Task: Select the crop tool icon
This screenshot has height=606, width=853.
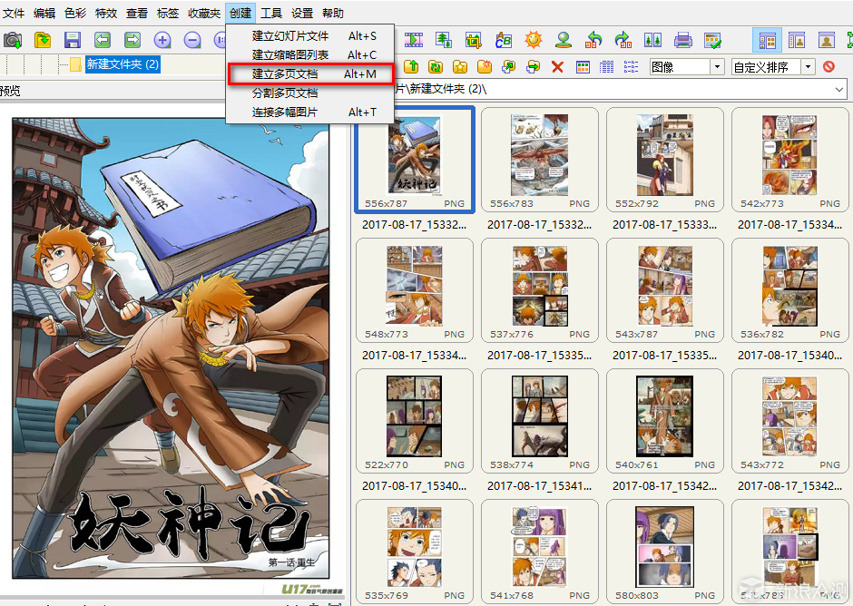Action: pos(474,40)
